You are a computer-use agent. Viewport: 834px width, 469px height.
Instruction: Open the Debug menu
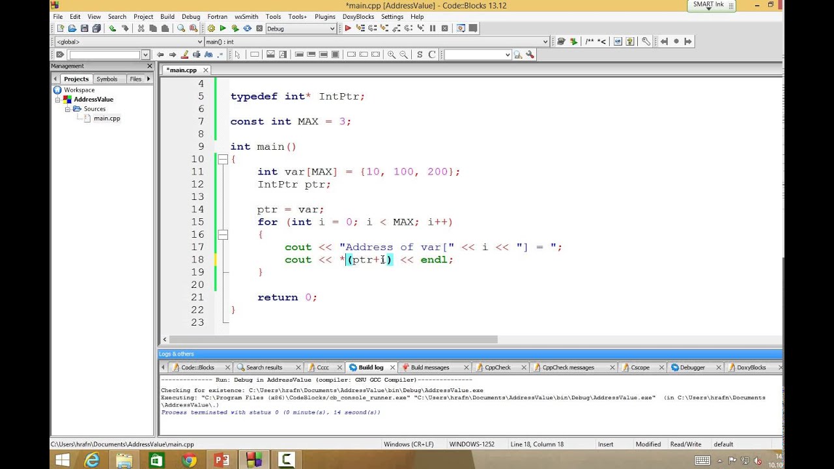coord(191,16)
